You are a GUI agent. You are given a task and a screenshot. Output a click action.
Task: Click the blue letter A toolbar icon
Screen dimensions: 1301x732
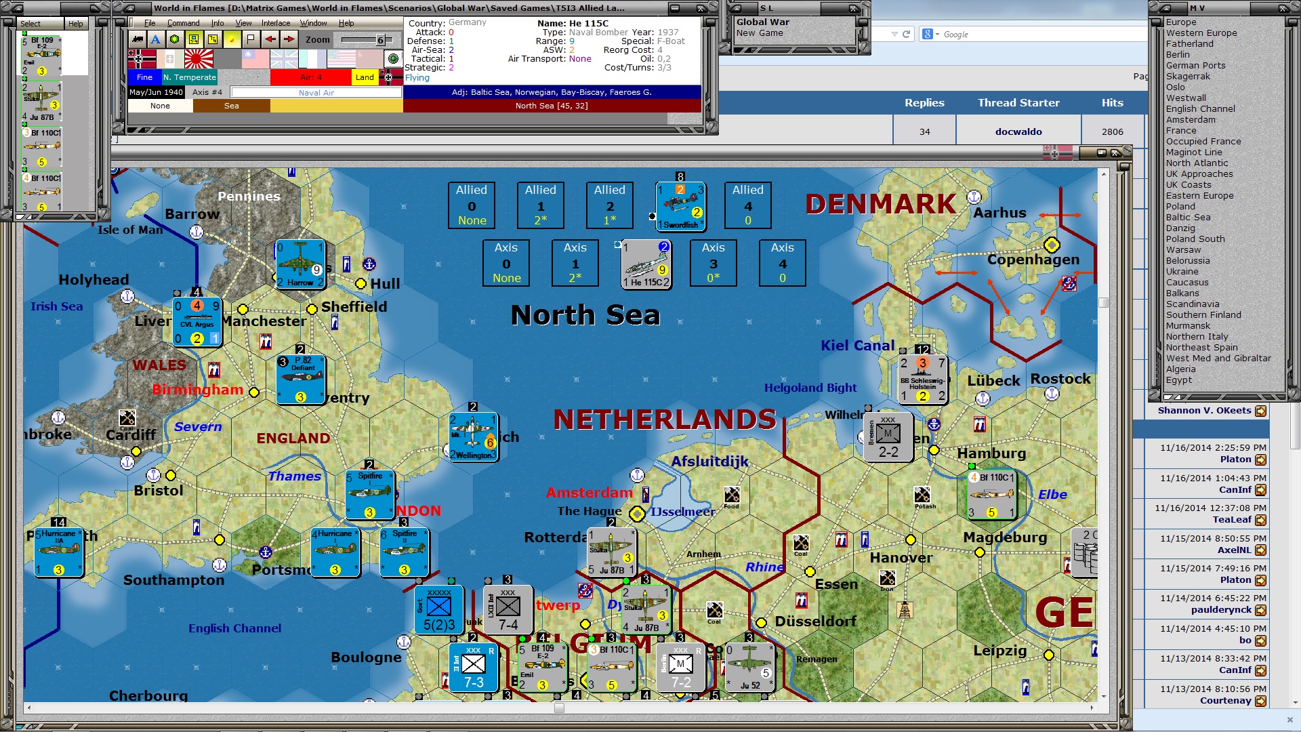click(x=156, y=39)
